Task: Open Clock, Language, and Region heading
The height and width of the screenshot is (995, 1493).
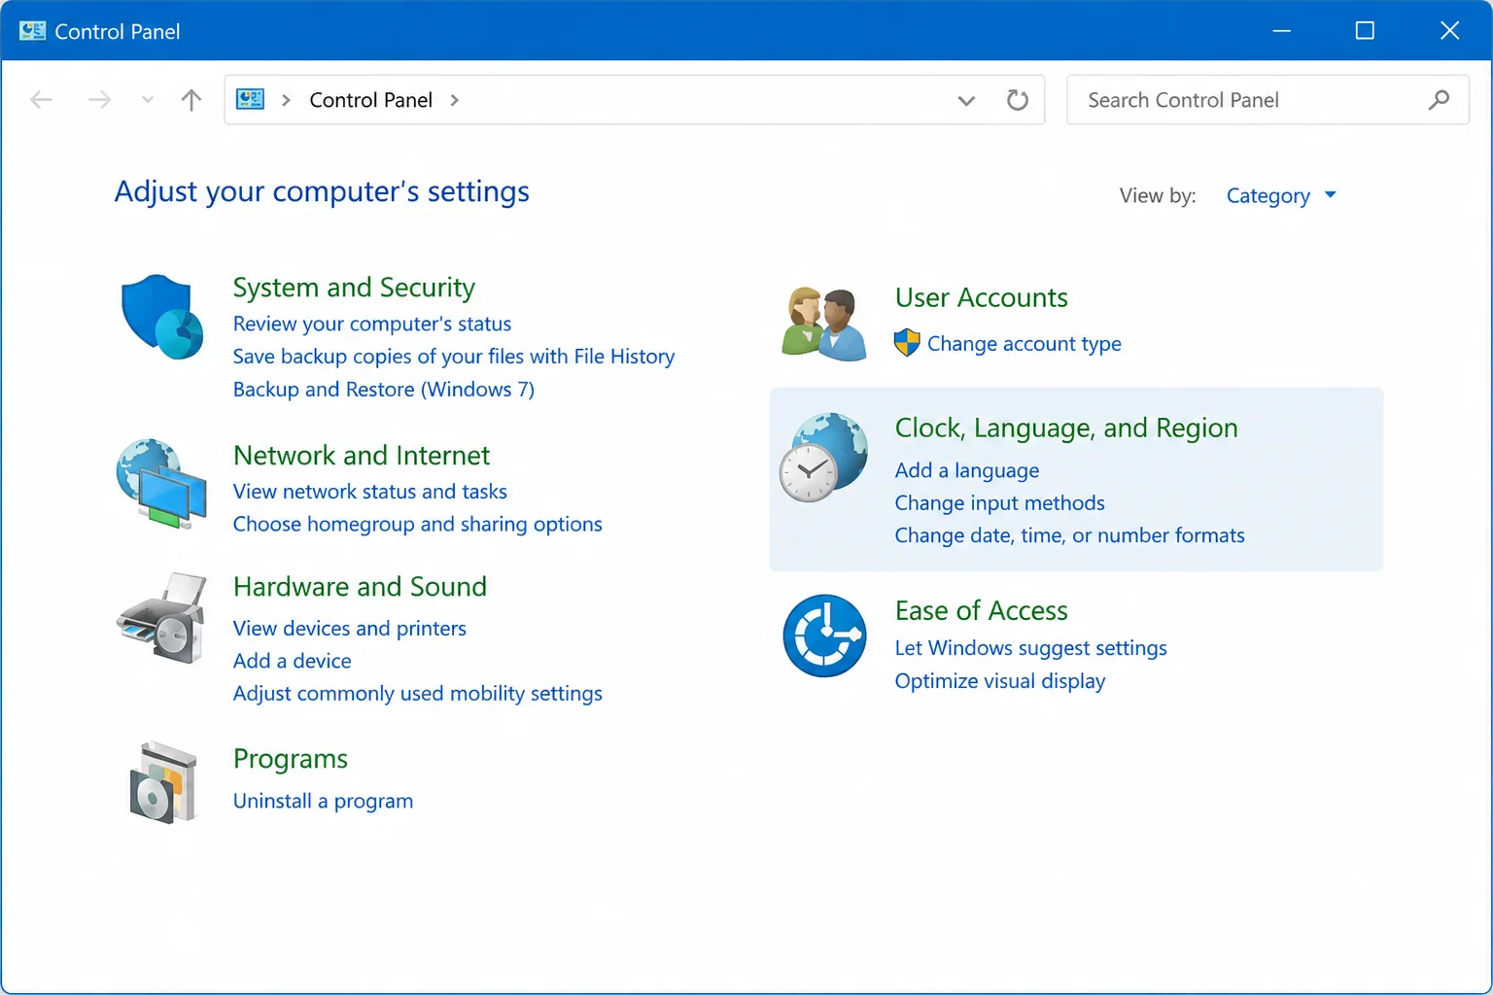Action: 1066,429
